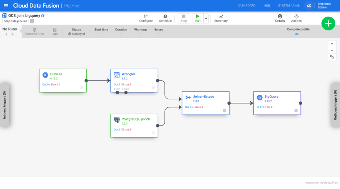
Task: Click the PostgreSQL-pocdb output endpoint dot
Action: coord(158,125)
